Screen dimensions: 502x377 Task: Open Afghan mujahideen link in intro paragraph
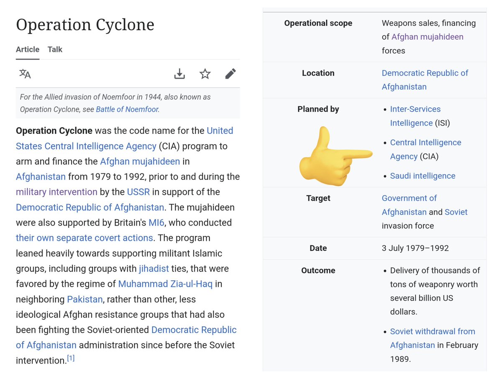(140, 161)
